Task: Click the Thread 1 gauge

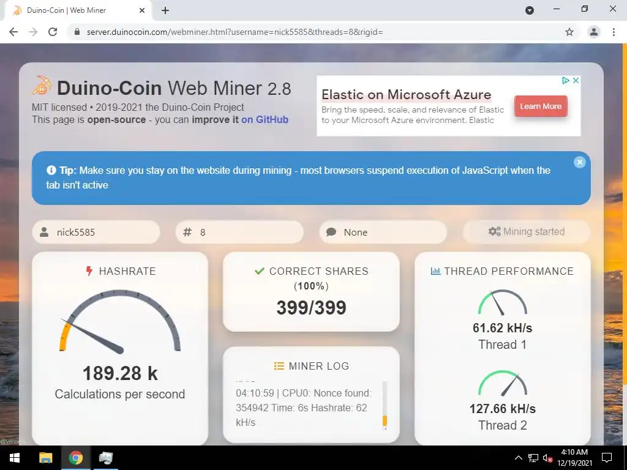Action: (x=503, y=302)
